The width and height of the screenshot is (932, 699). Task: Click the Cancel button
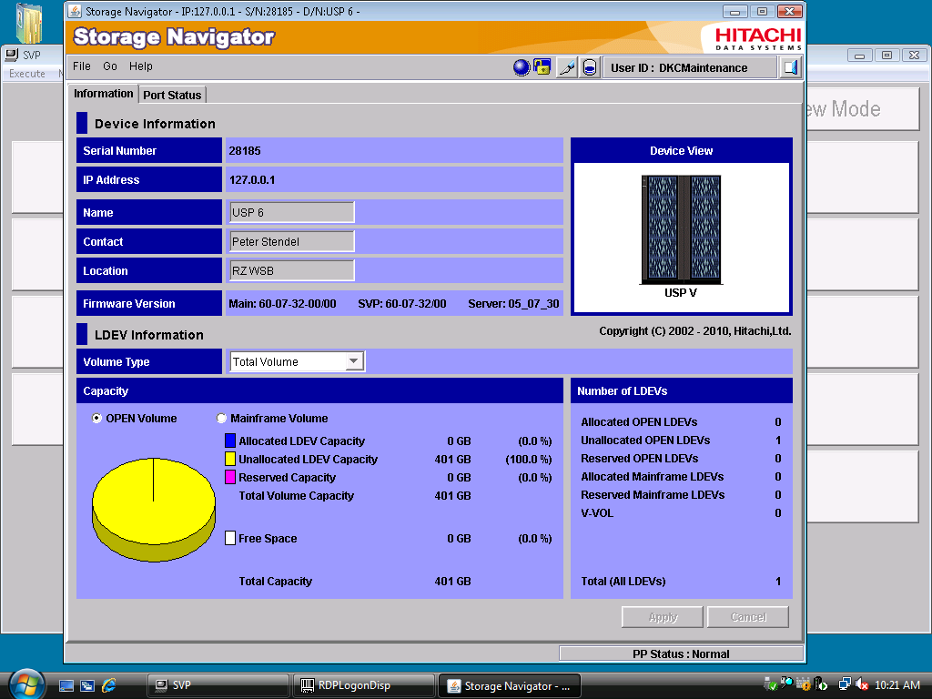click(748, 617)
